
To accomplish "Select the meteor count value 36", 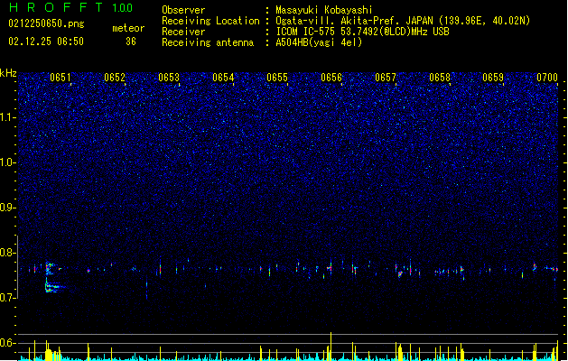I will pyautogui.click(x=131, y=42).
